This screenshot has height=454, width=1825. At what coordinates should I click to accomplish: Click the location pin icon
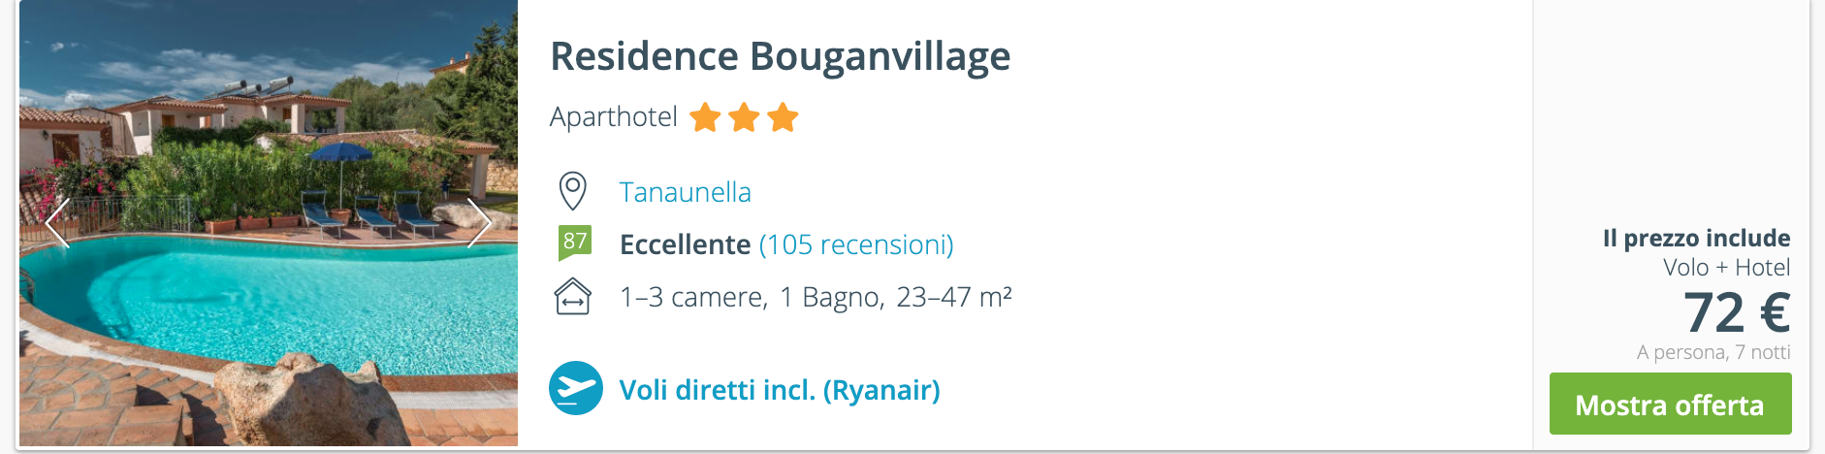click(573, 191)
